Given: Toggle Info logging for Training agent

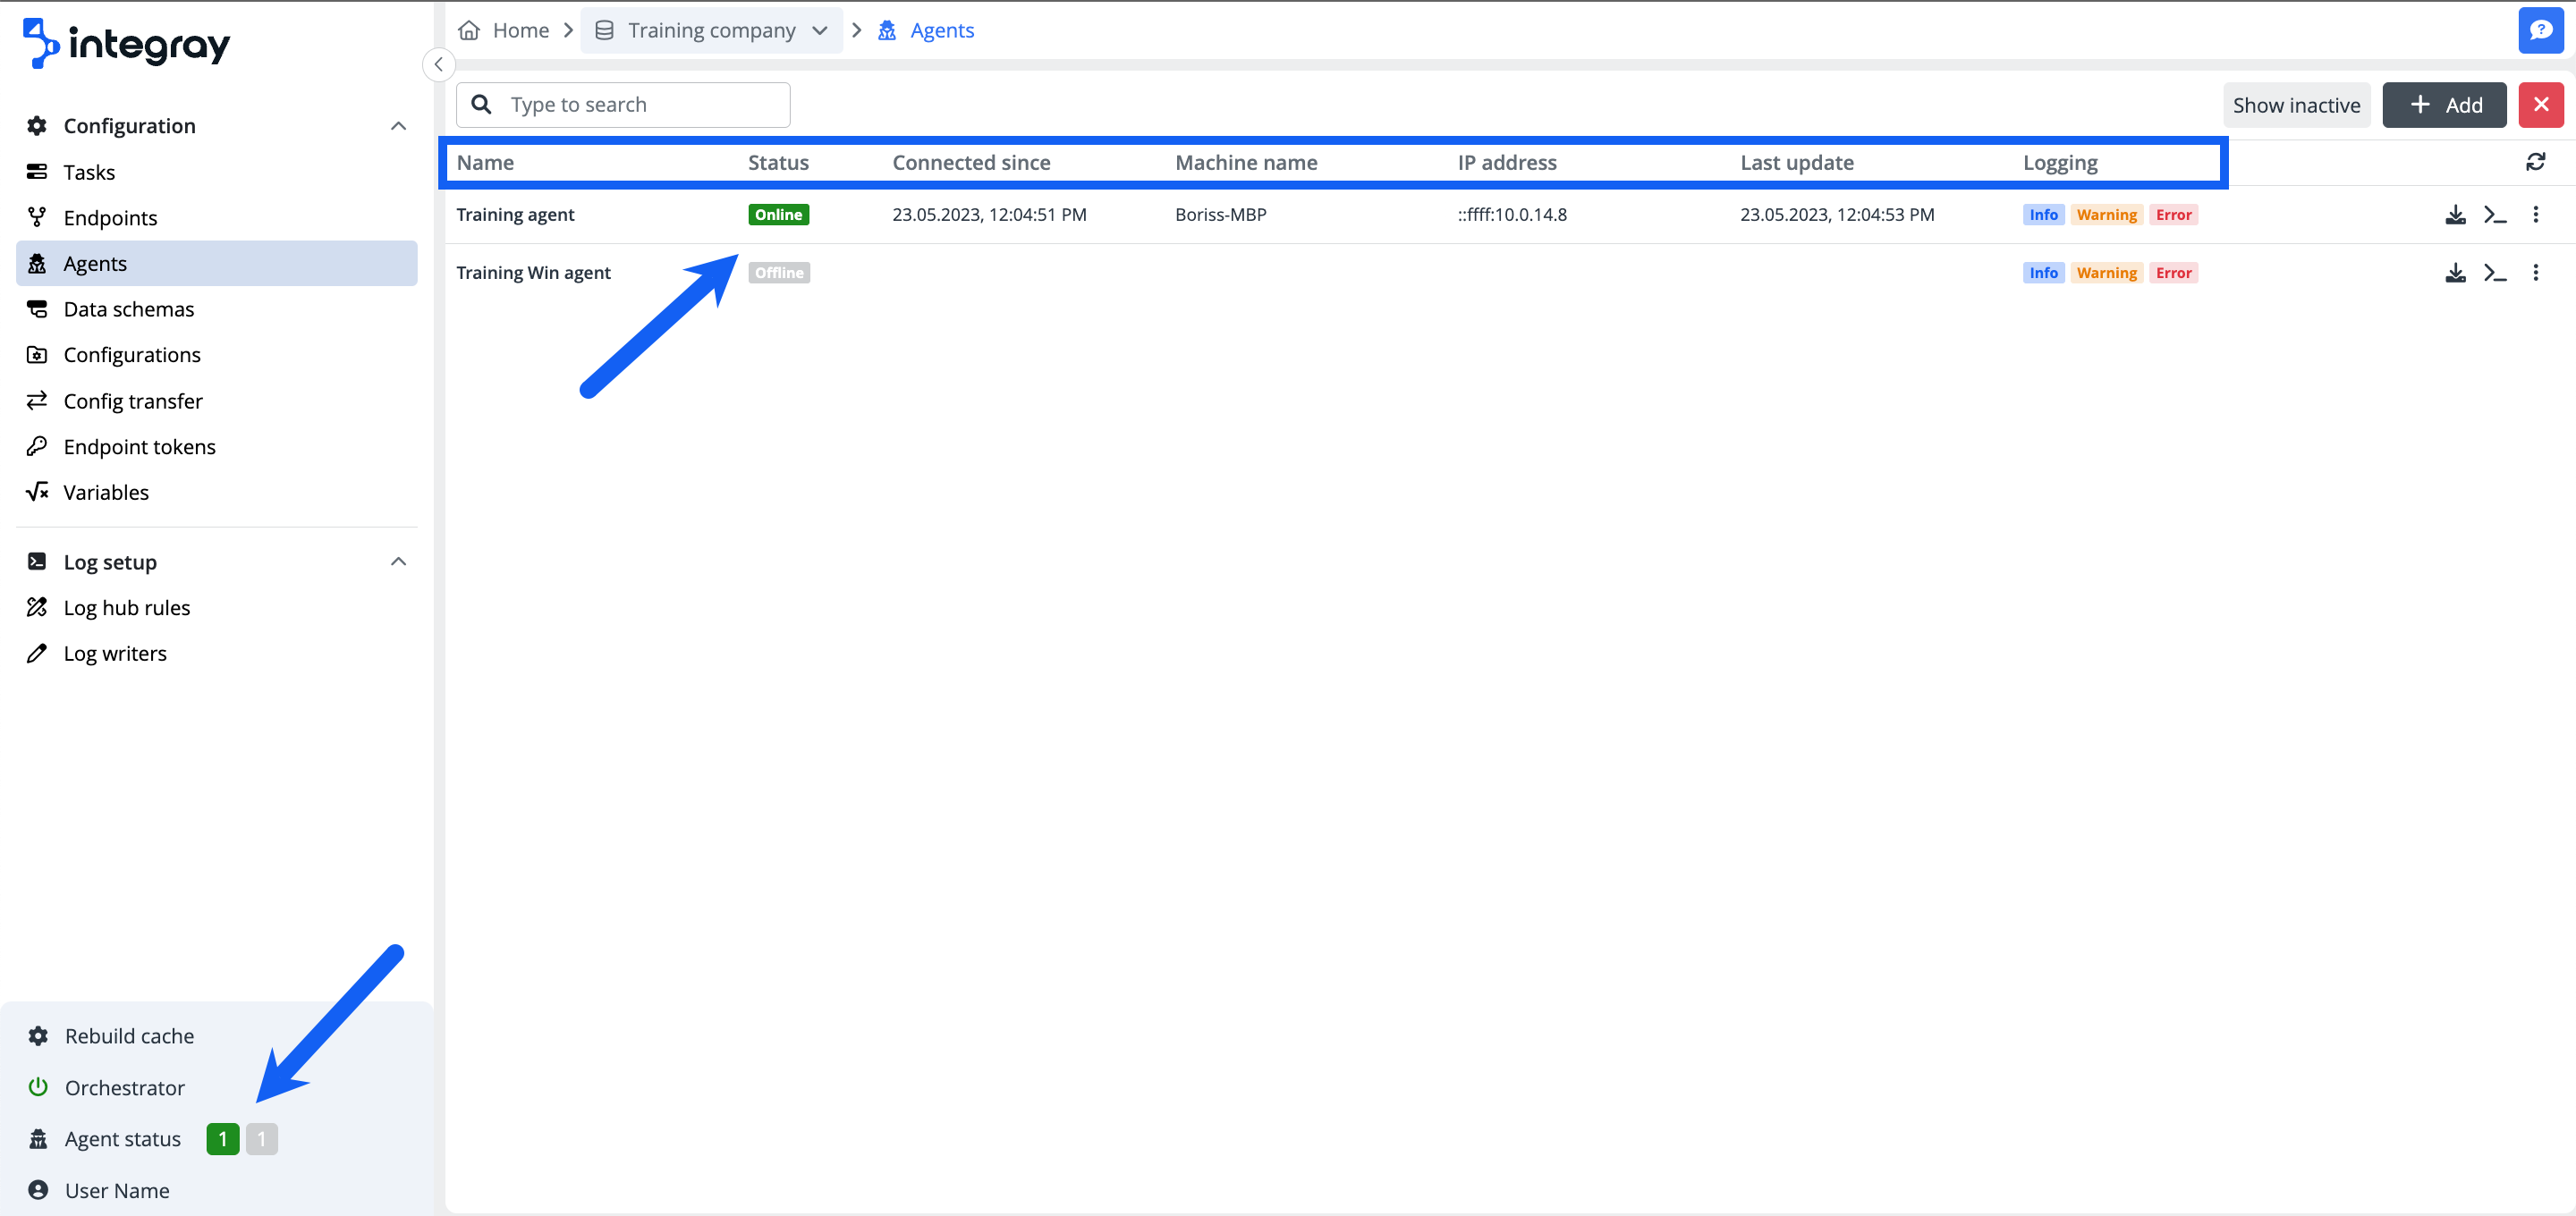Looking at the screenshot, I should click(2042, 215).
